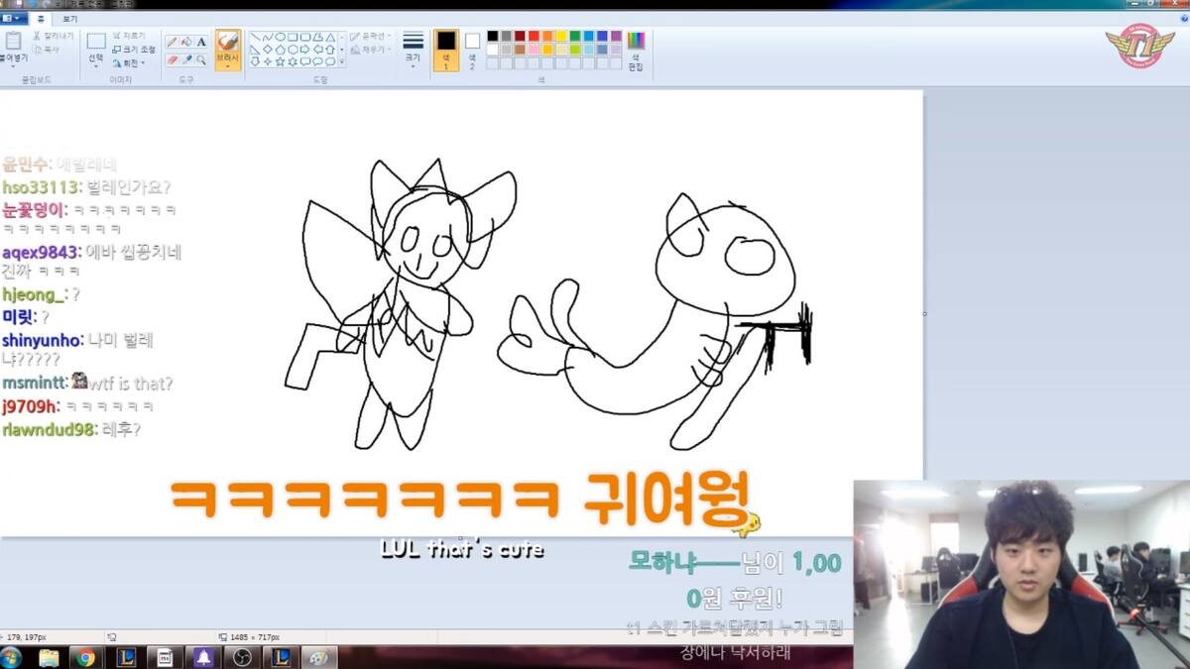The width and height of the screenshot is (1190, 669).
Task: Click the Cut (잘라내기) button
Action: click(x=53, y=36)
